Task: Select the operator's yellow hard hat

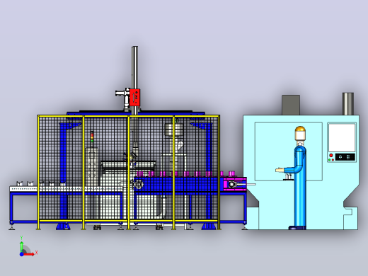Action: click(300, 129)
